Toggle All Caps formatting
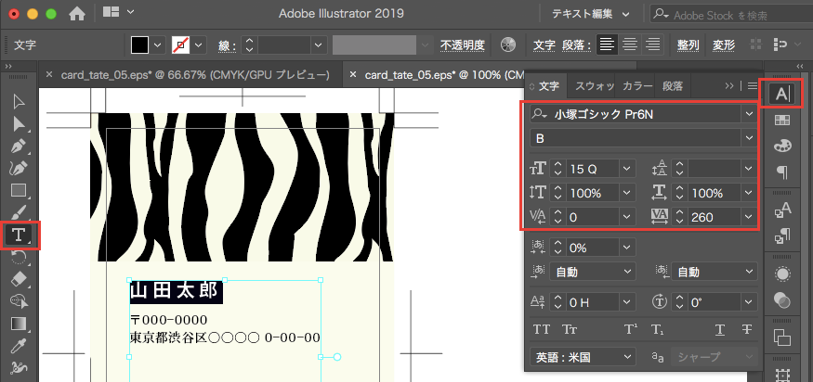This screenshot has width=813, height=382. click(542, 329)
